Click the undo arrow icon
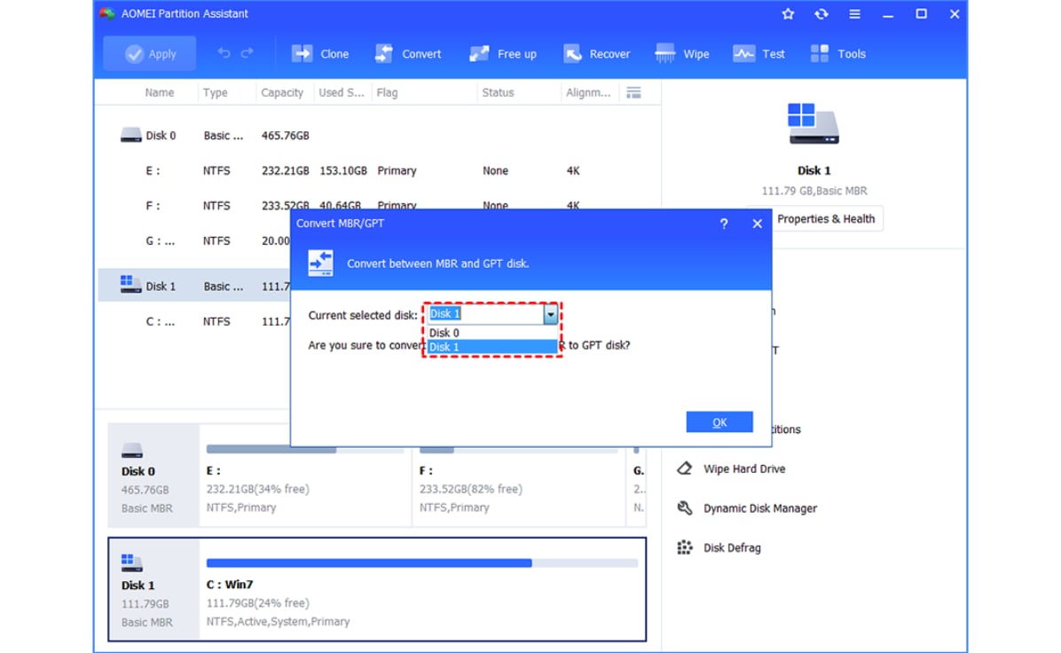Screen dimensions: 1061x653 [x=224, y=52]
